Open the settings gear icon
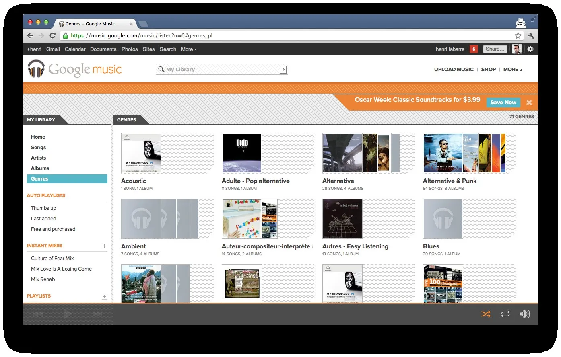Viewport: 561px width, 357px height. click(530, 49)
